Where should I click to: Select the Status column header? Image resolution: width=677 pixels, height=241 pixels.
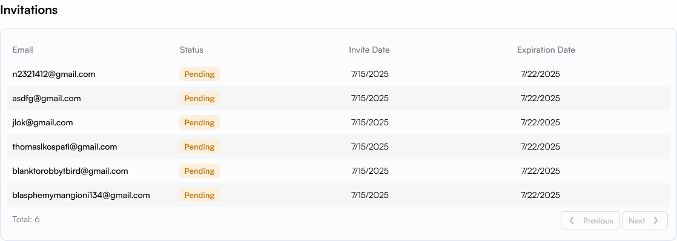coord(191,50)
